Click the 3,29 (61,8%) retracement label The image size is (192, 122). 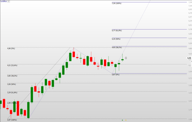click(12, 92)
